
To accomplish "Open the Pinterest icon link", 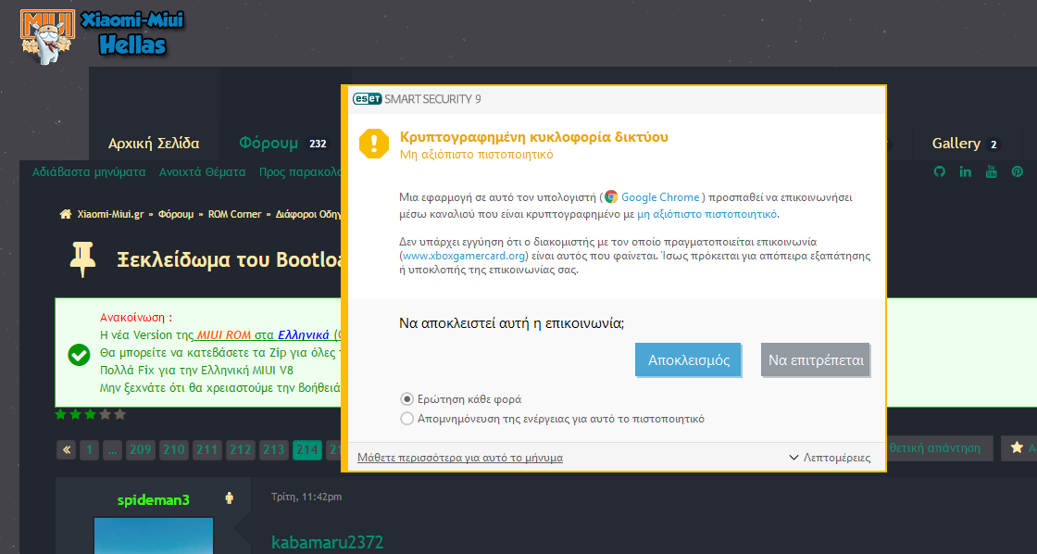I will (1017, 172).
